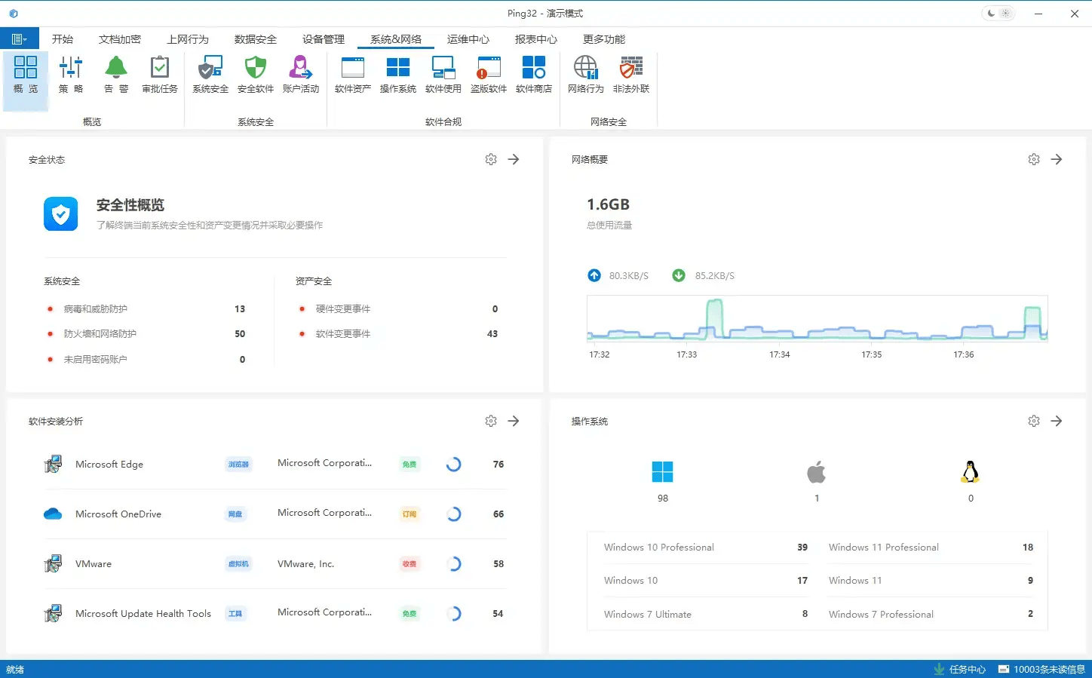Screen dimensions: 1092x678
Task: Open 账户活动 account activity icon
Action: (301, 74)
